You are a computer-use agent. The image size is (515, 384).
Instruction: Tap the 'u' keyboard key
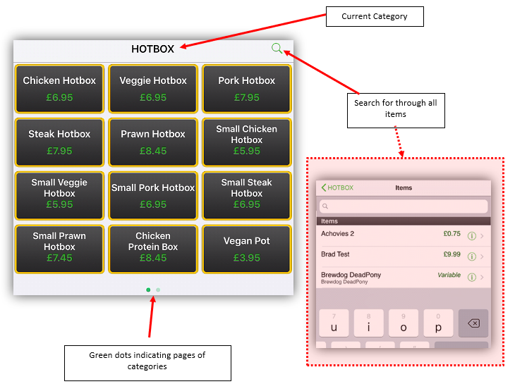[334, 323]
